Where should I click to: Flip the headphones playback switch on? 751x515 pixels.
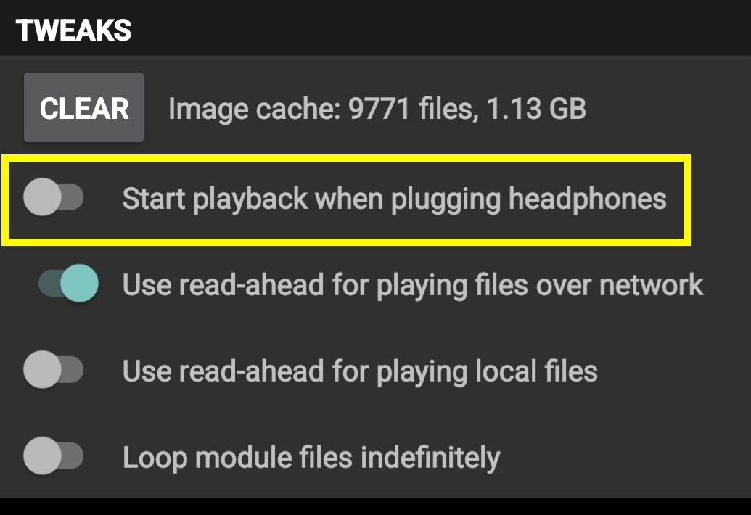(53, 198)
